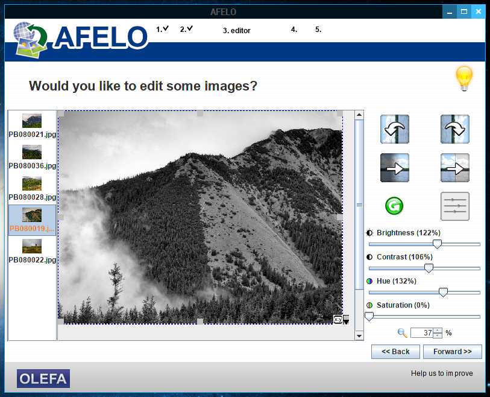Image resolution: width=490 pixels, height=397 pixels.
Task: Click the lightbulb hint icon
Action: tap(464, 78)
